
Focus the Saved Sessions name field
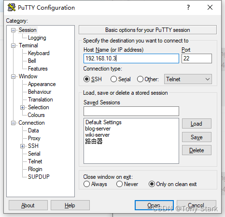click(131, 111)
